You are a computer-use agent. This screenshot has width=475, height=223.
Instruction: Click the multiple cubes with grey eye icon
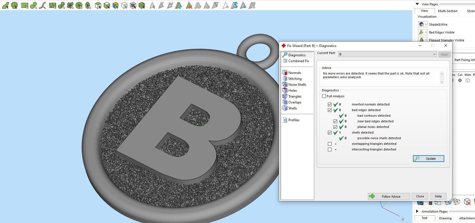457,201
